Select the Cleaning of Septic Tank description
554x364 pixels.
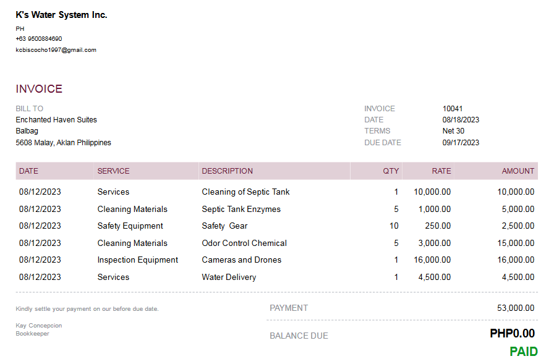245,192
